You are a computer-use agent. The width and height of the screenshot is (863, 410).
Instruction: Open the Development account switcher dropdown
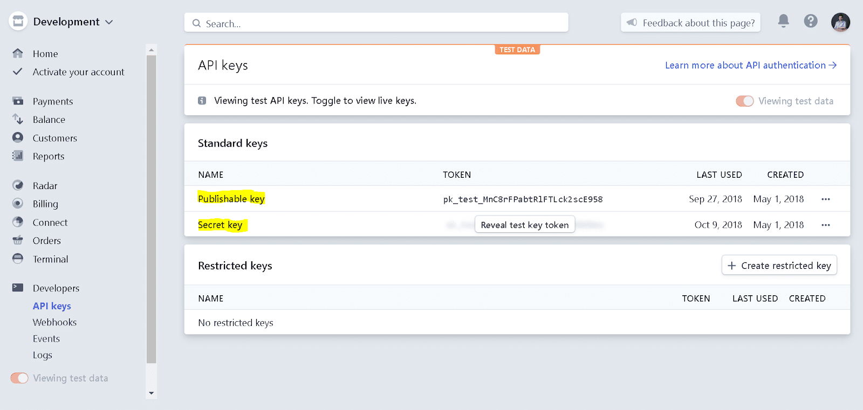click(73, 22)
